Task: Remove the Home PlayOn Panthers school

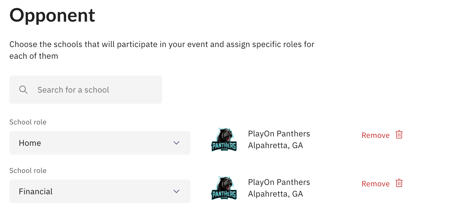Action: 375,135
